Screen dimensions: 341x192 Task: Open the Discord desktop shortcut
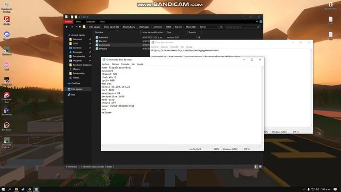(x=6, y=36)
